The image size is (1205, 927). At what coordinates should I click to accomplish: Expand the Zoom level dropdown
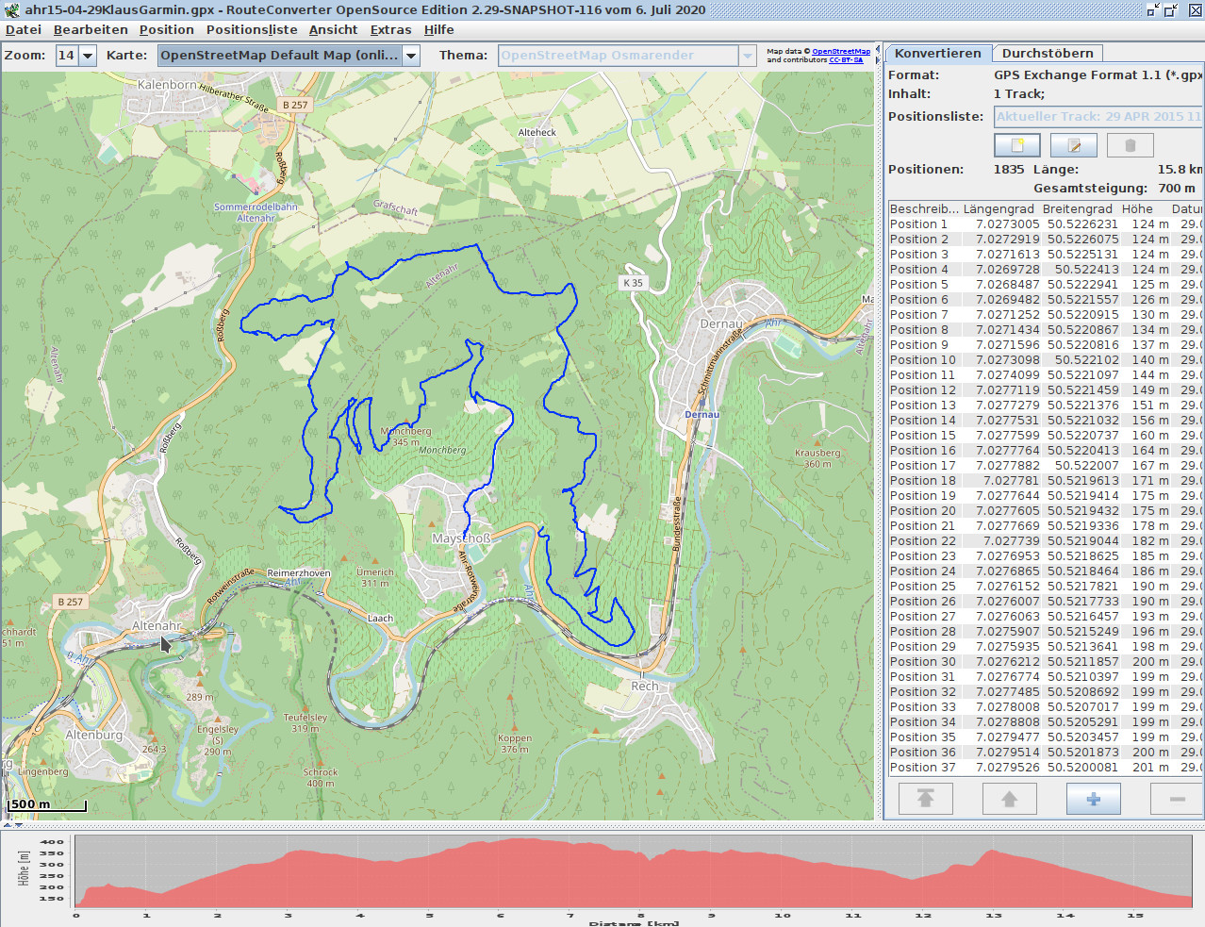pyautogui.click(x=88, y=56)
